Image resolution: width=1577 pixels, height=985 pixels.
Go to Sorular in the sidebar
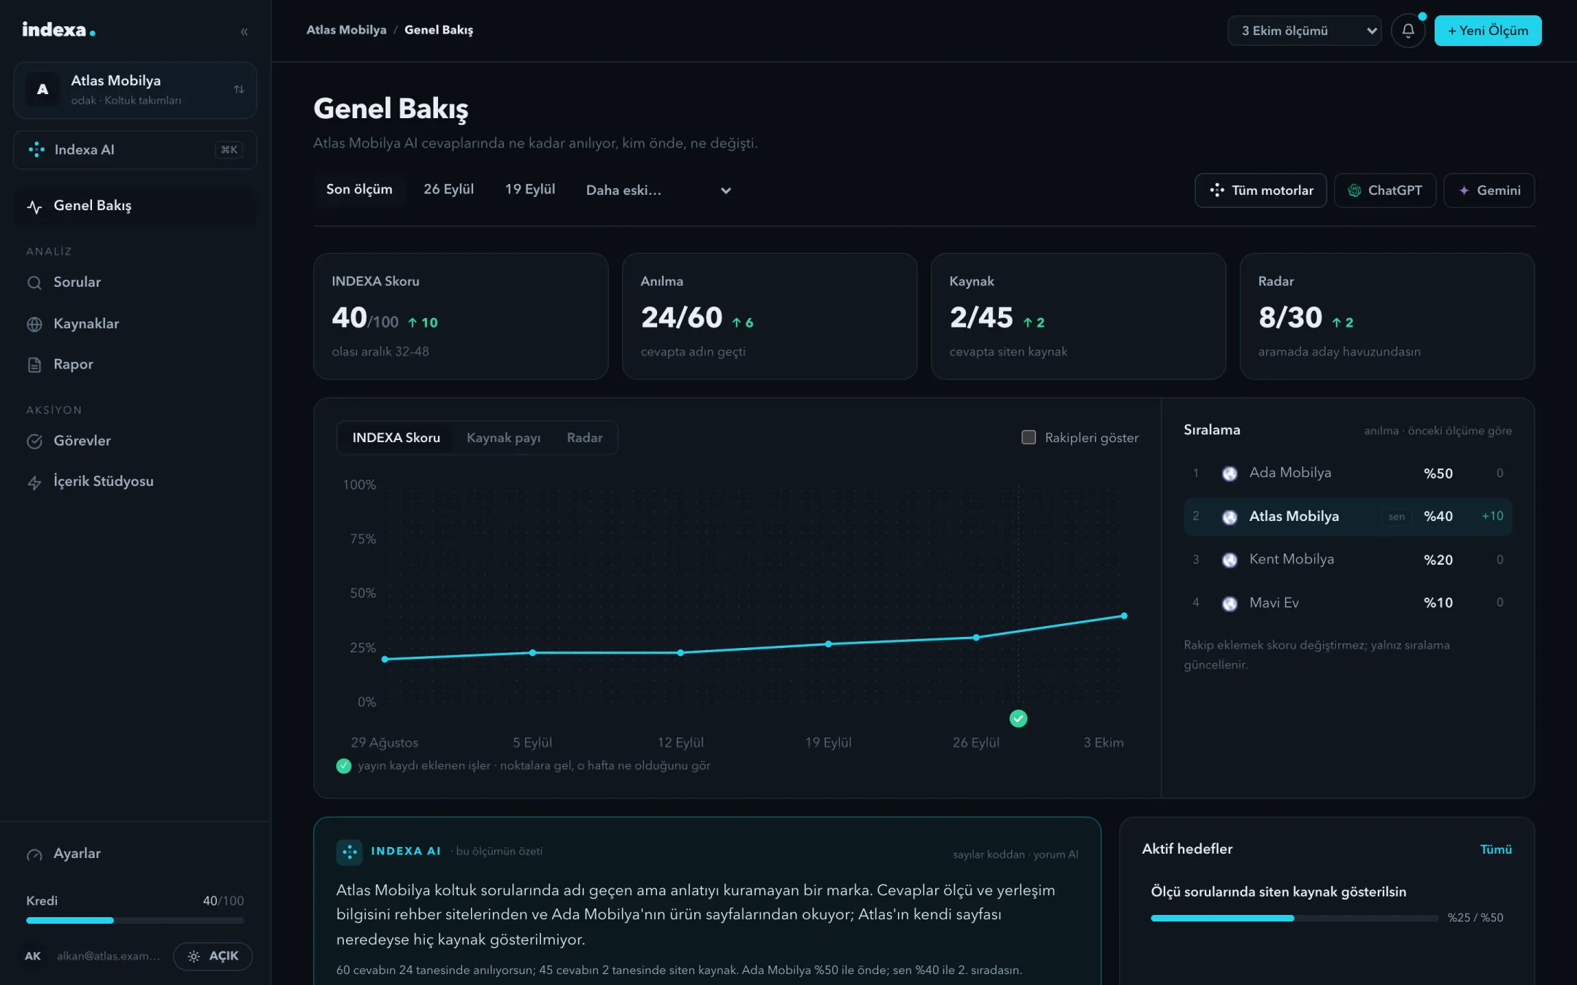tap(135, 282)
